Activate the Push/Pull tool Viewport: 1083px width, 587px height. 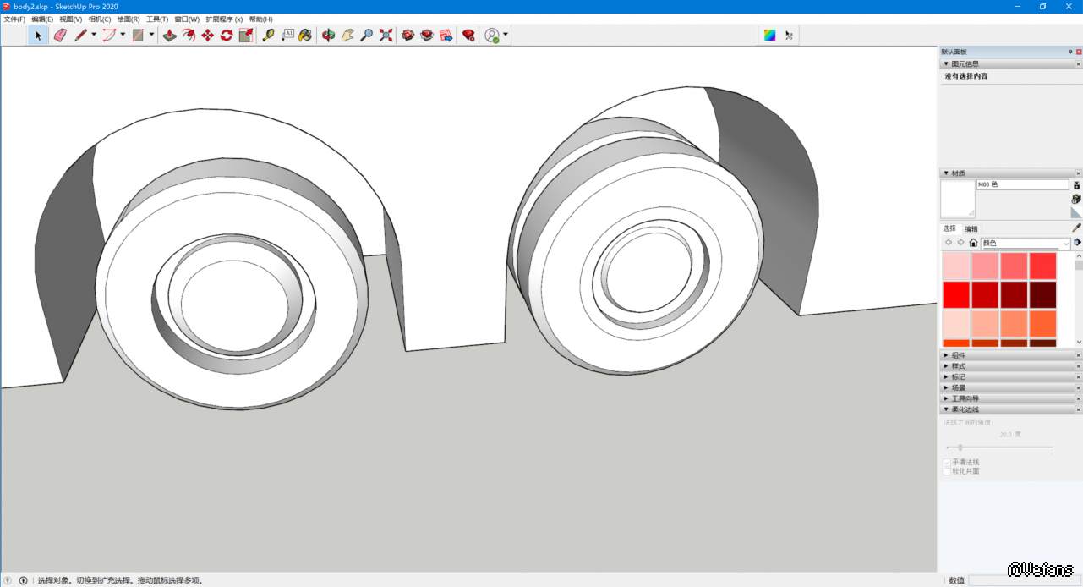click(x=169, y=36)
